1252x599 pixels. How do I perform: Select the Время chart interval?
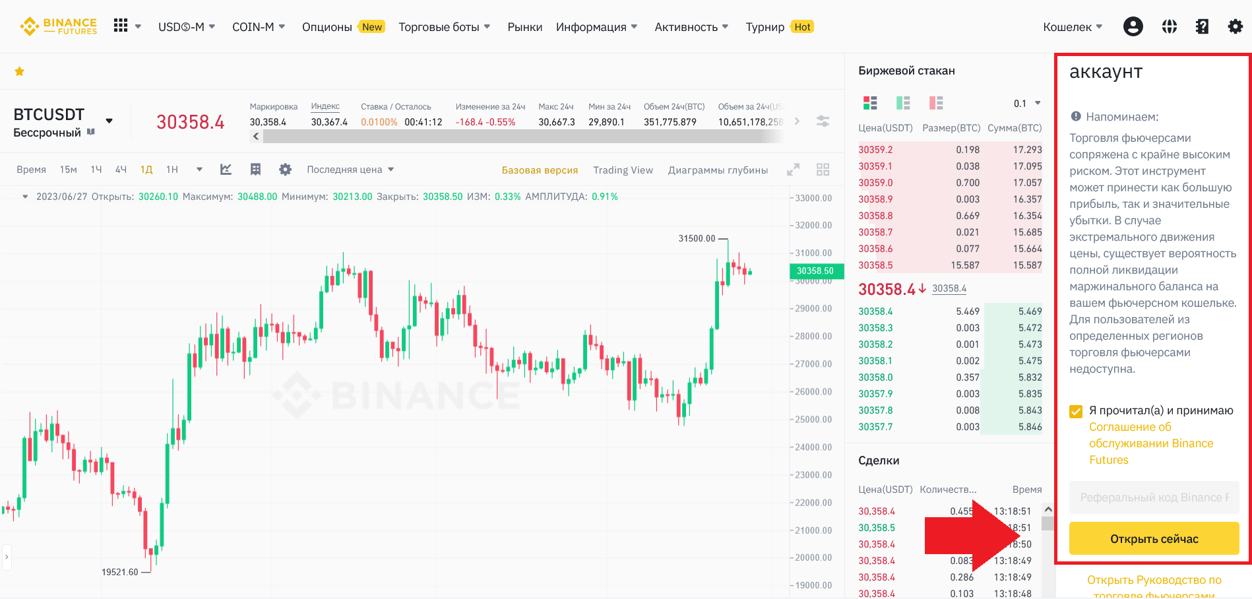coord(31,170)
